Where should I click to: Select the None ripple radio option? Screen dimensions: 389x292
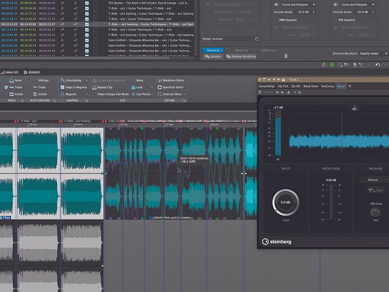[x=6, y=80]
